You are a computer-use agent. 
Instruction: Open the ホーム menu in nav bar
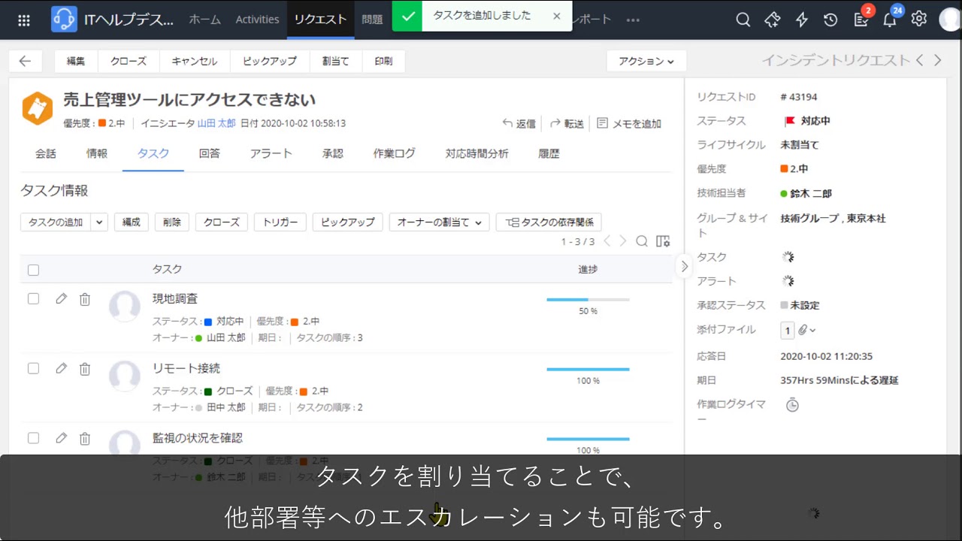(x=204, y=20)
